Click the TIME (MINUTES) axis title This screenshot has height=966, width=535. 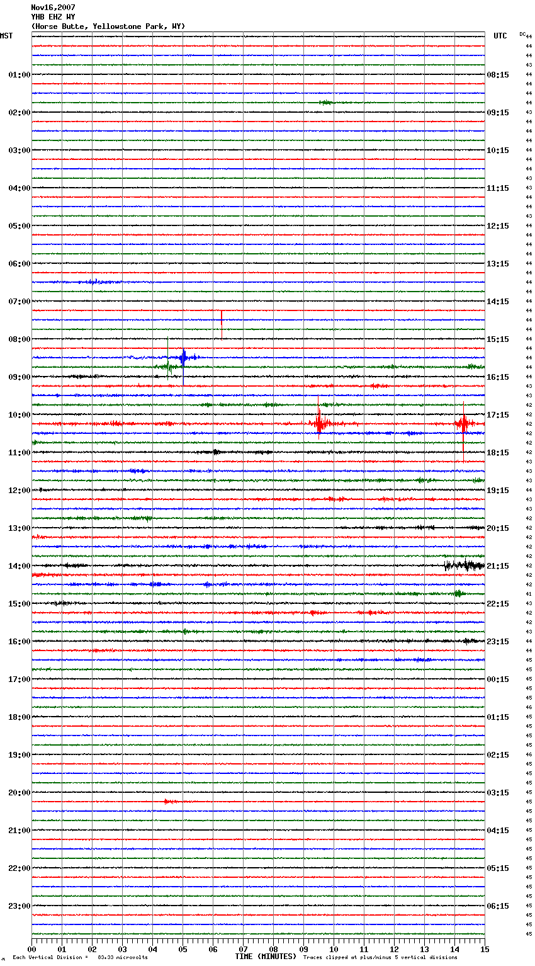[x=266, y=957]
